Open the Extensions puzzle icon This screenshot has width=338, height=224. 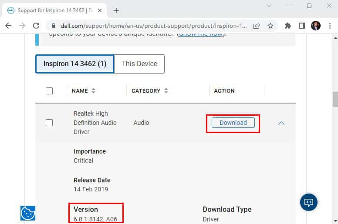click(288, 26)
